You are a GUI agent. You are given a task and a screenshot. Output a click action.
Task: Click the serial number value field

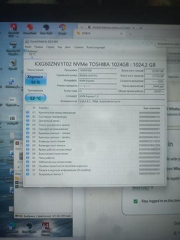point(97,75)
